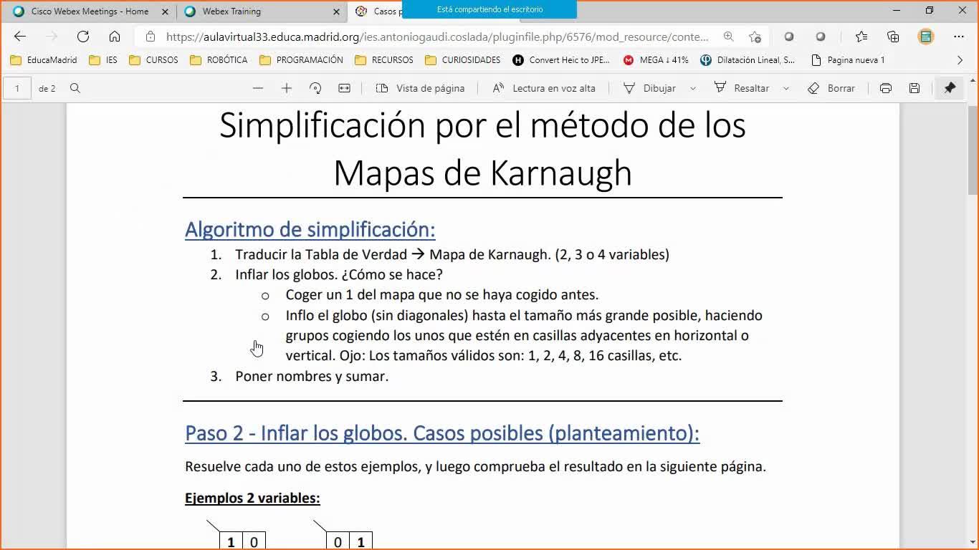Expand the Dibujar options dropdown
979x550 pixels.
(693, 88)
